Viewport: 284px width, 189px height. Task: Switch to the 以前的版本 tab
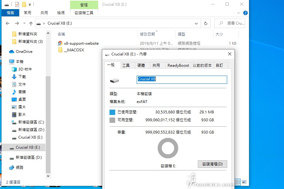click(202, 65)
